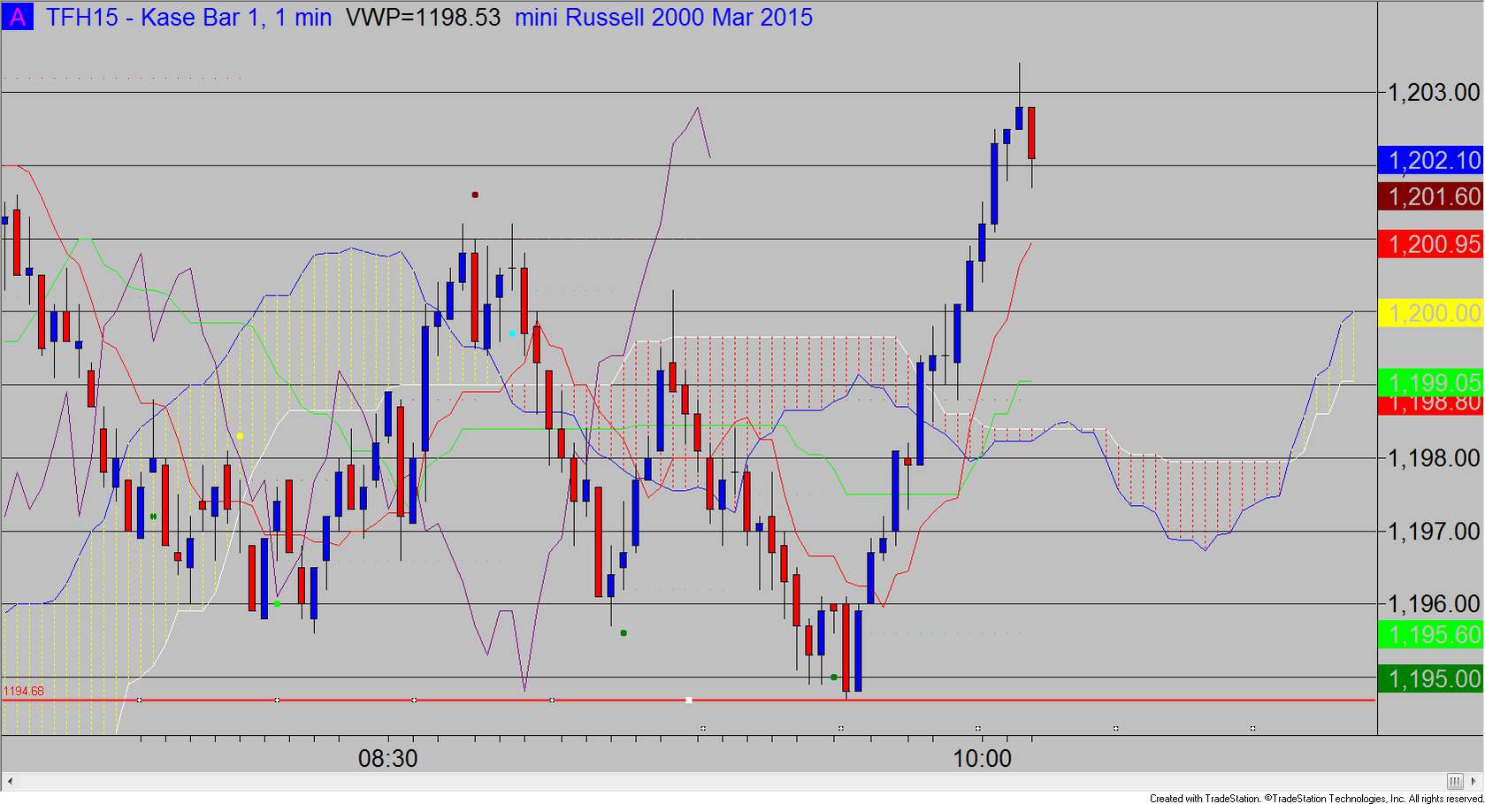This screenshot has height=804, width=1485.
Task: Click 'mini Russell 2000 Mar 2015' description
Action: (663, 17)
